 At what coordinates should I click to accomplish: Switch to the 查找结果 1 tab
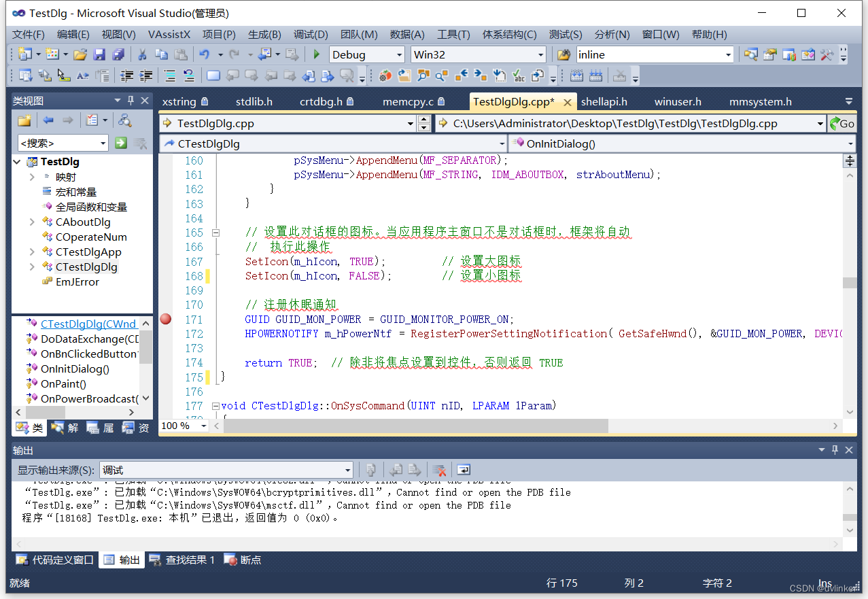(182, 560)
